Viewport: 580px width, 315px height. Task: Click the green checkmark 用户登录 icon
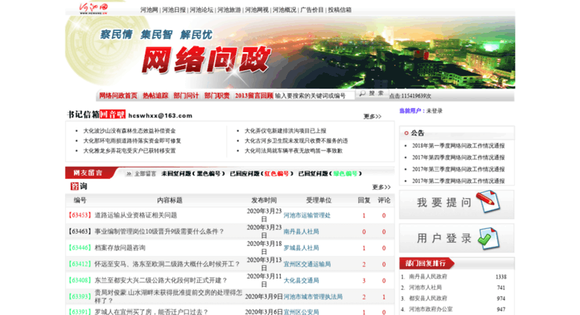coord(488,238)
